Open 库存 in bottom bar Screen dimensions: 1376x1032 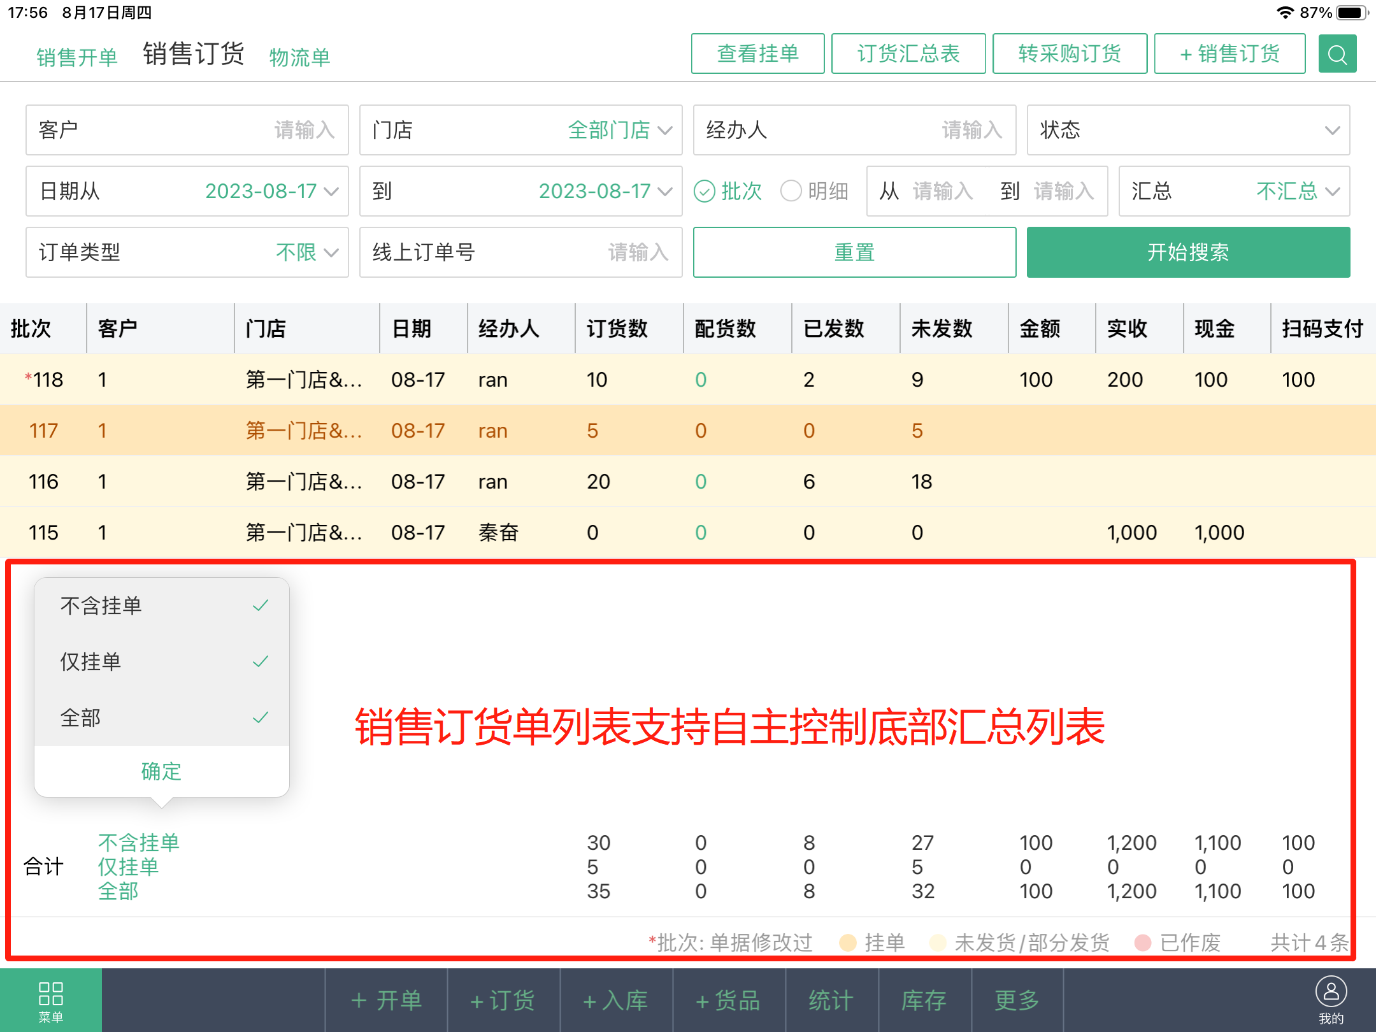tap(924, 1000)
